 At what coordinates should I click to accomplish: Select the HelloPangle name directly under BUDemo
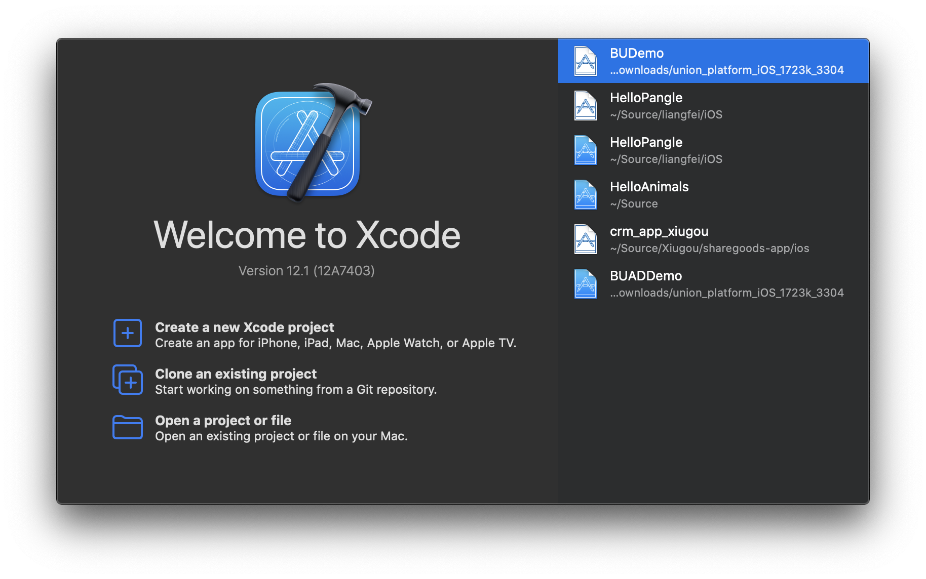tap(646, 98)
